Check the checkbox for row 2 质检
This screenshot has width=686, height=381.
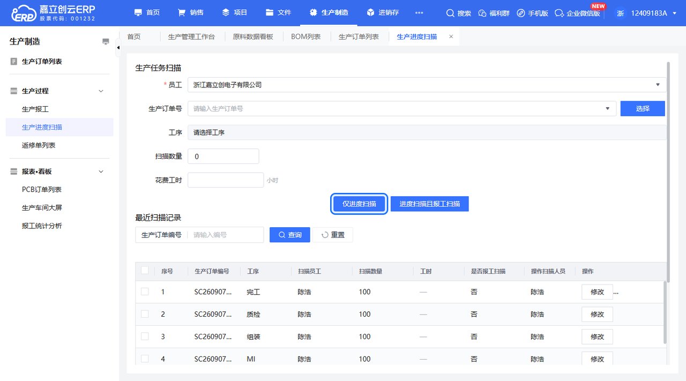click(x=145, y=314)
